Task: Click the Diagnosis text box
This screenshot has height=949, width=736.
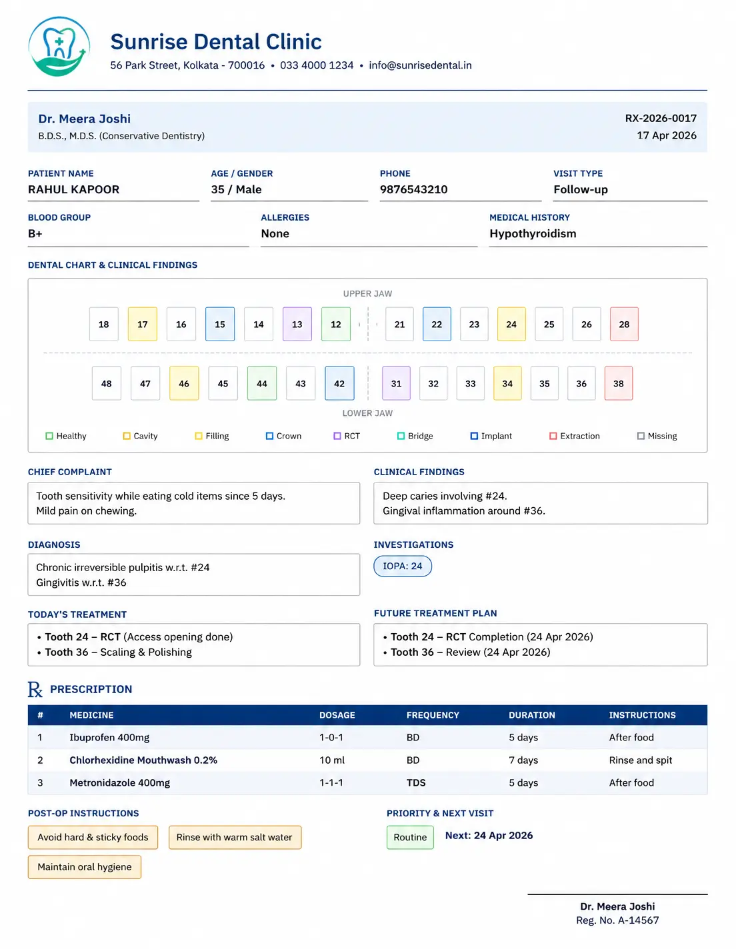Action: (194, 574)
